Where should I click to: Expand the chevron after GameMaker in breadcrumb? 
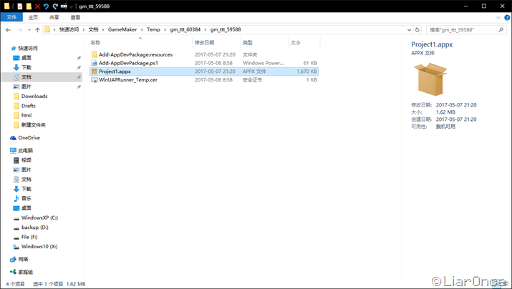pos(142,29)
